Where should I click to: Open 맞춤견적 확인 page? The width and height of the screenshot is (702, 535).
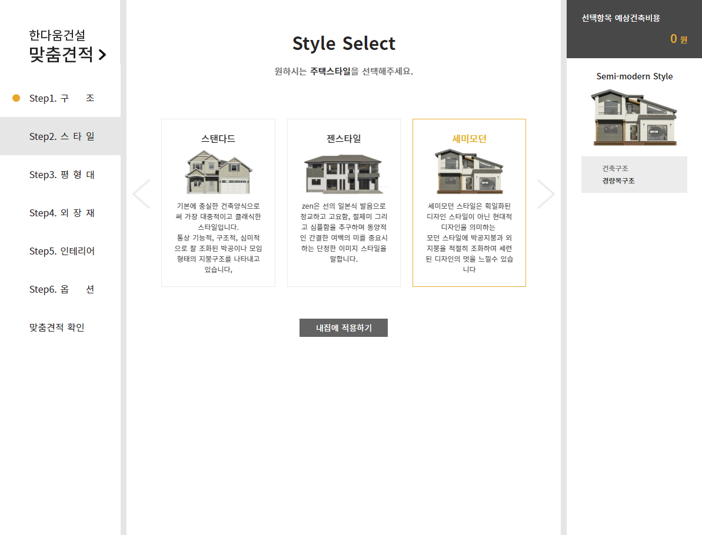click(x=57, y=327)
